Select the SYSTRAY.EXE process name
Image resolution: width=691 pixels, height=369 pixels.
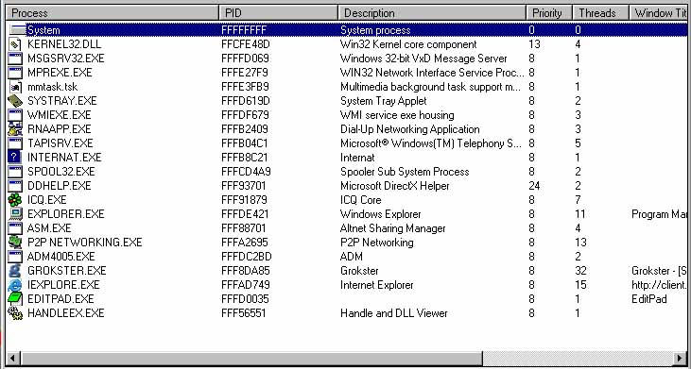point(61,101)
